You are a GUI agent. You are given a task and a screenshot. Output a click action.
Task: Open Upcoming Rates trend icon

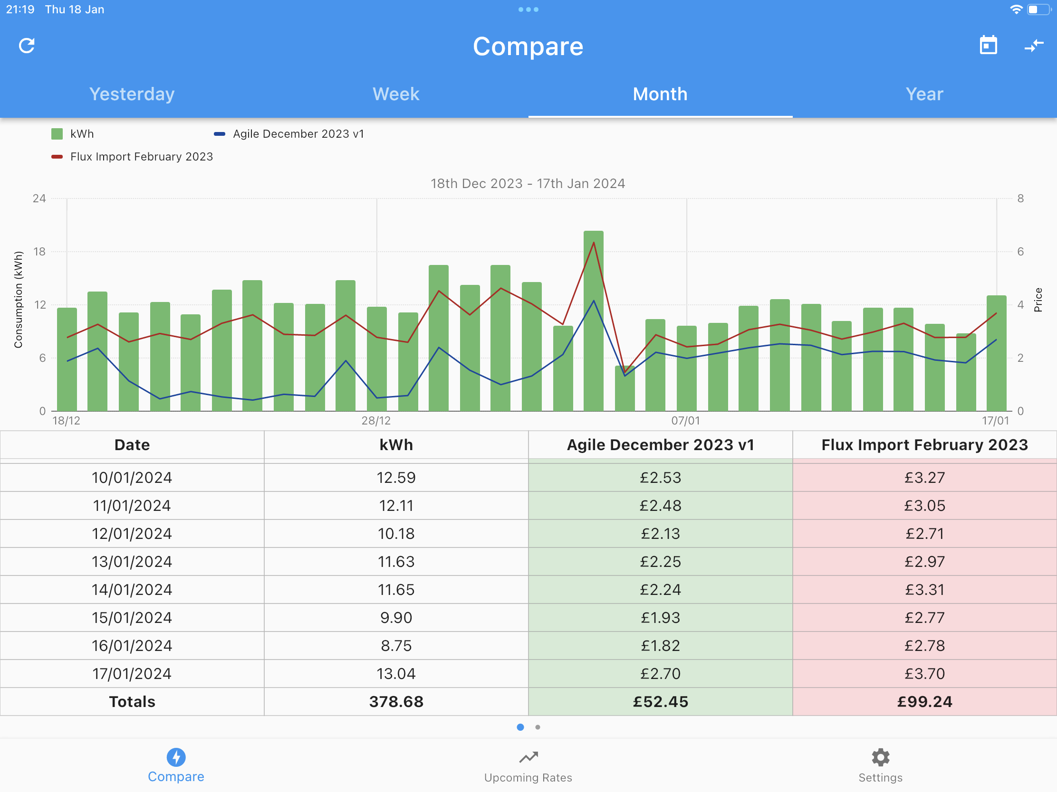(528, 757)
